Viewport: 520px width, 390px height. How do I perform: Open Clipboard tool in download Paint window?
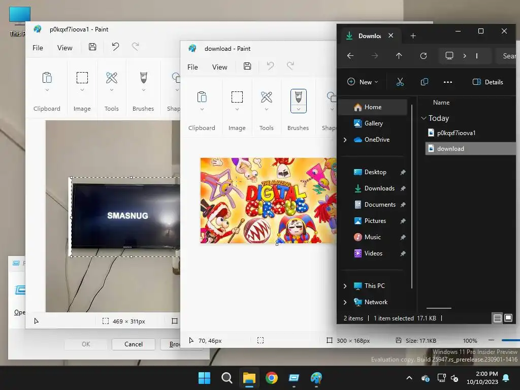202,97
